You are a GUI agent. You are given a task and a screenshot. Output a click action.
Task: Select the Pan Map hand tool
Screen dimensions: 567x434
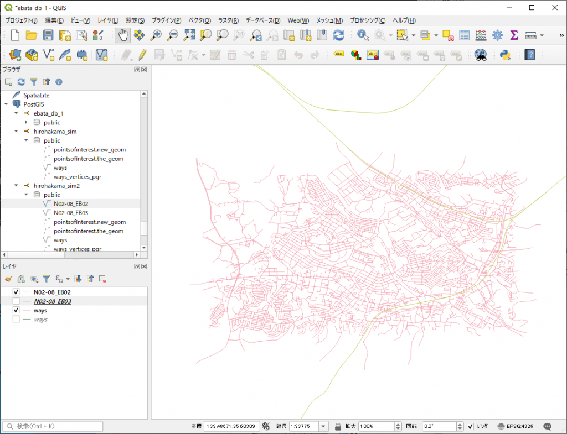coord(122,35)
